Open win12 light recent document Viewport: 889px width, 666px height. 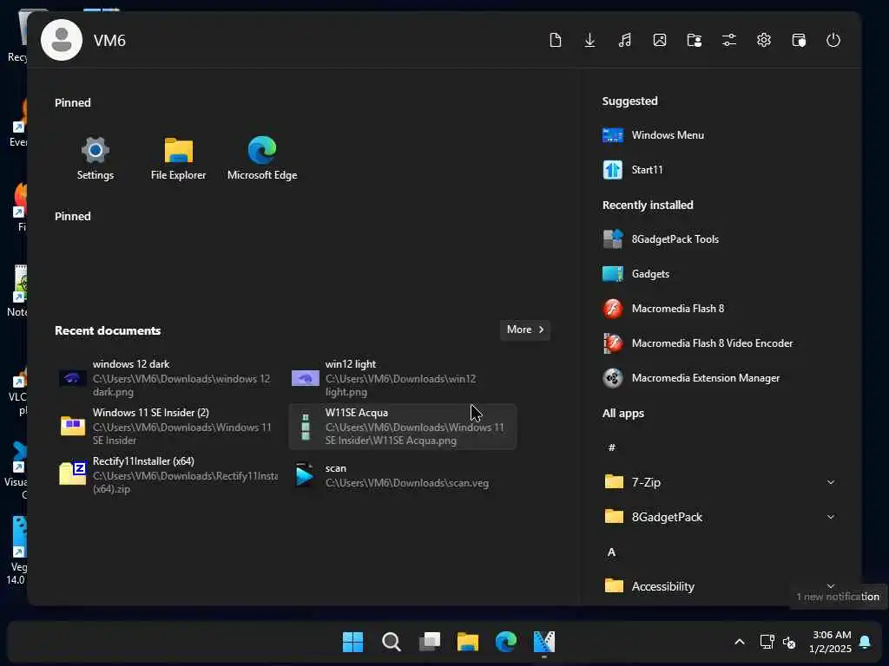coord(403,378)
